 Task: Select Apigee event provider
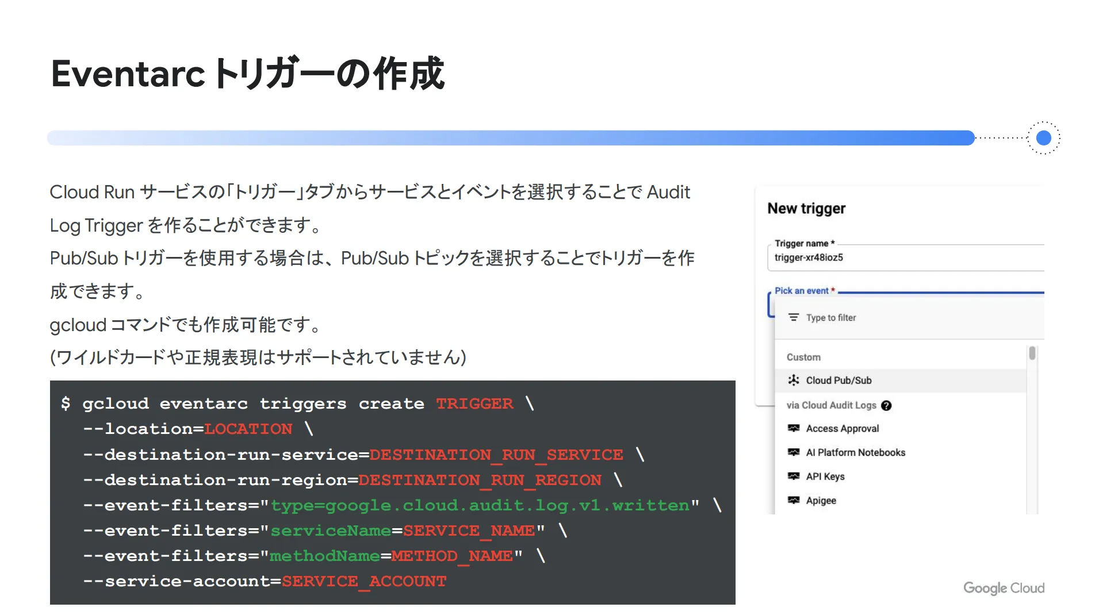(901, 501)
